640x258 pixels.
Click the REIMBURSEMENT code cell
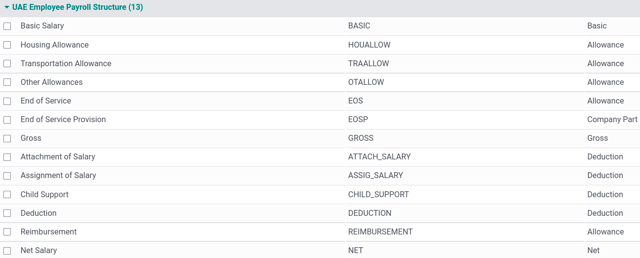[380, 232]
